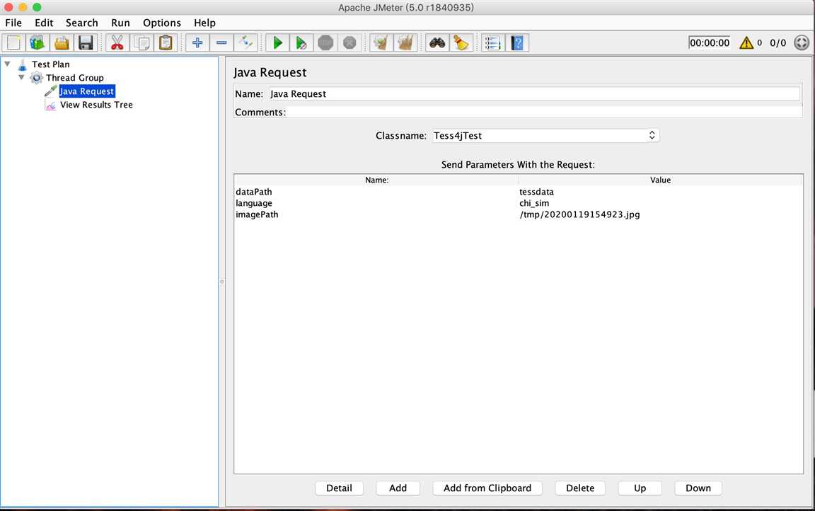Open Search with binoculars icon
Viewport: 815px width, 511px height.
(x=437, y=42)
